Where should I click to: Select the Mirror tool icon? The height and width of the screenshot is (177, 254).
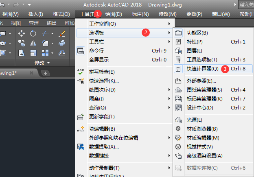click(33, 43)
